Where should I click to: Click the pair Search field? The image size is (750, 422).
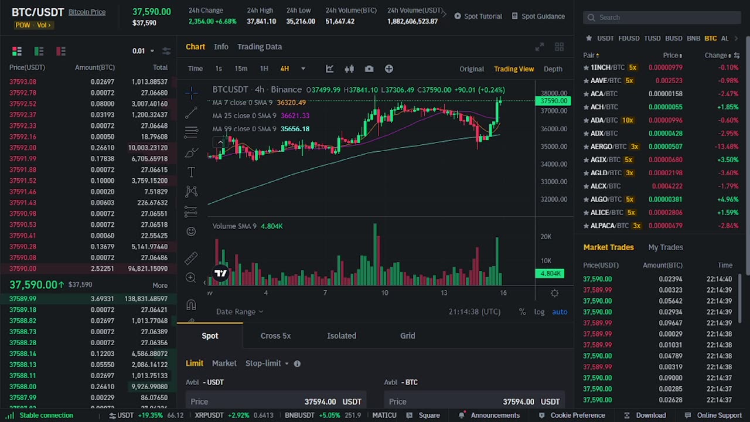coord(662,18)
